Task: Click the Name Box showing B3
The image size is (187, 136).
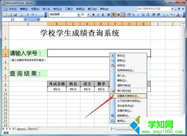Action: (x=13, y=19)
